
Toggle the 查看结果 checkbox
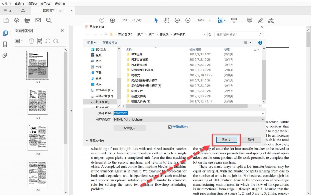(x=170, y=127)
